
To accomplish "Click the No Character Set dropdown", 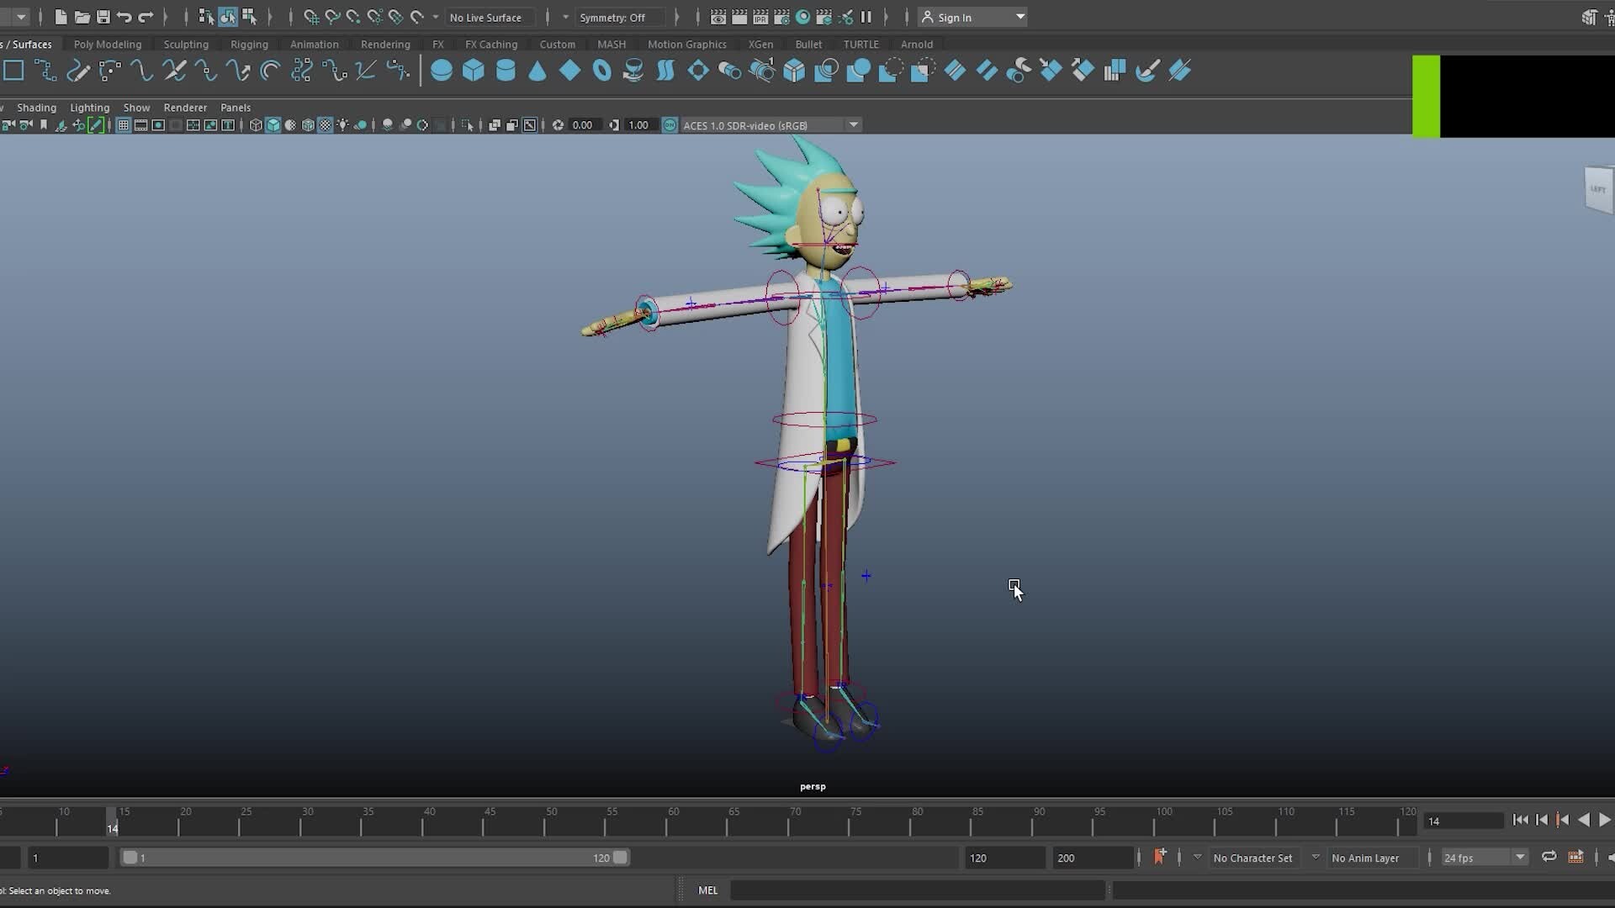I will coord(1253,857).
